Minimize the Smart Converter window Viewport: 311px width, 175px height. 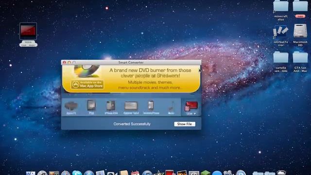pos(69,63)
